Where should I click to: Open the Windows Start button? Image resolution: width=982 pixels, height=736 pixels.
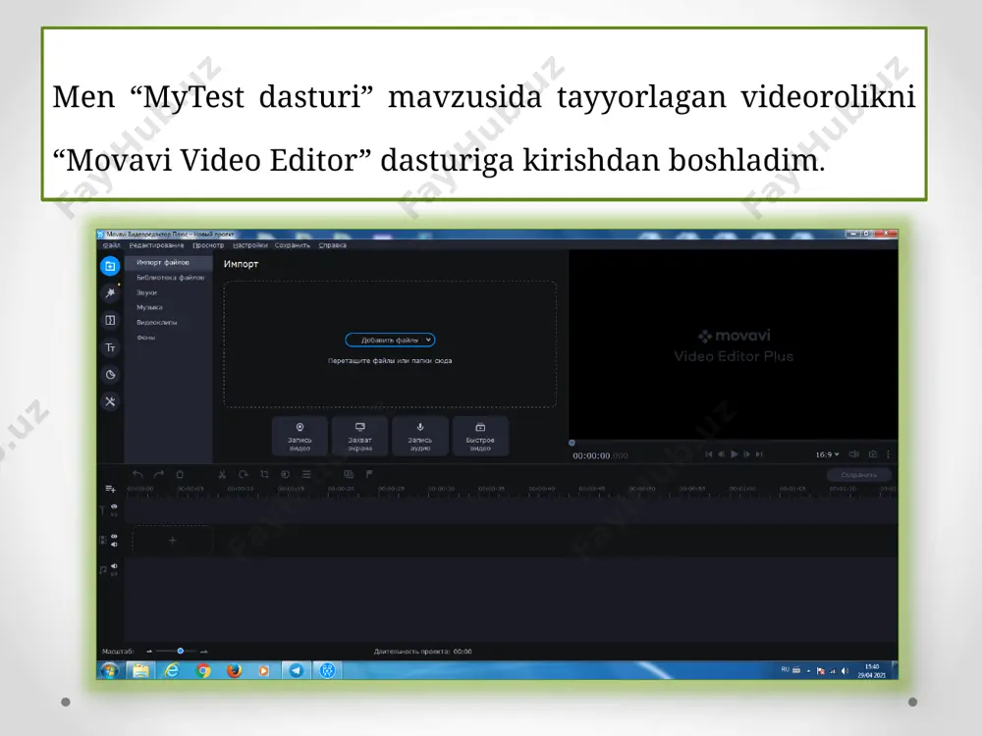point(110,671)
